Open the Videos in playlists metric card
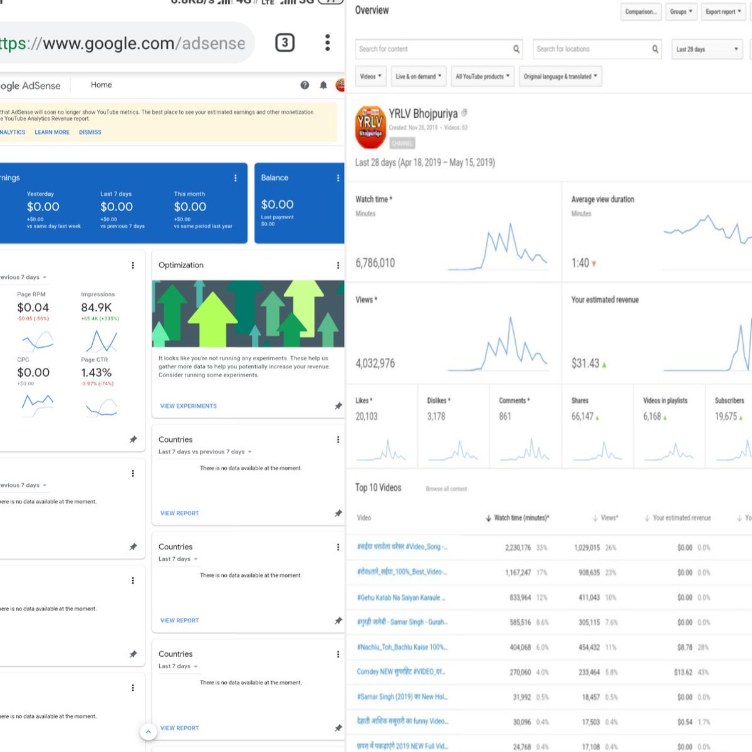Screen dimensions: 752x752 pos(669,426)
